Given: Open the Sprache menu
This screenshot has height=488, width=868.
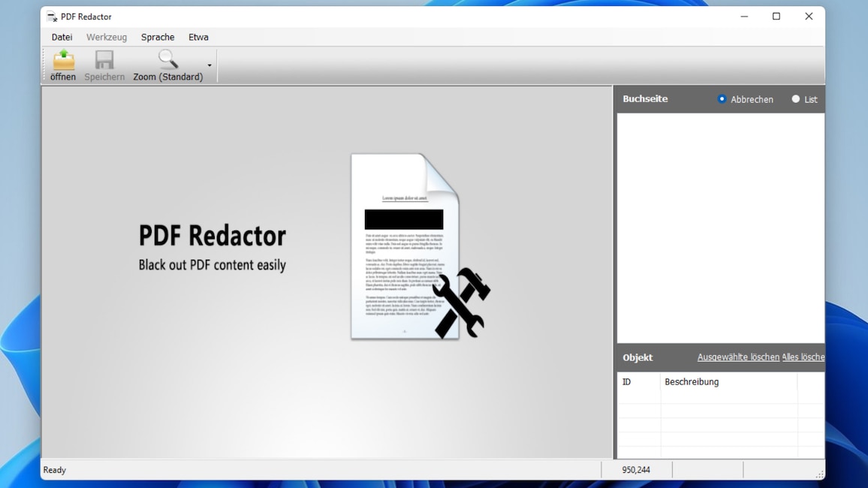Looking at the screenshot, I should (x=158, y=37).
